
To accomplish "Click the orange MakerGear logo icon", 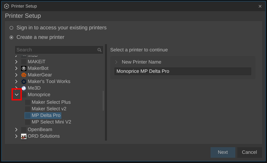I will [x=24, y=75].
